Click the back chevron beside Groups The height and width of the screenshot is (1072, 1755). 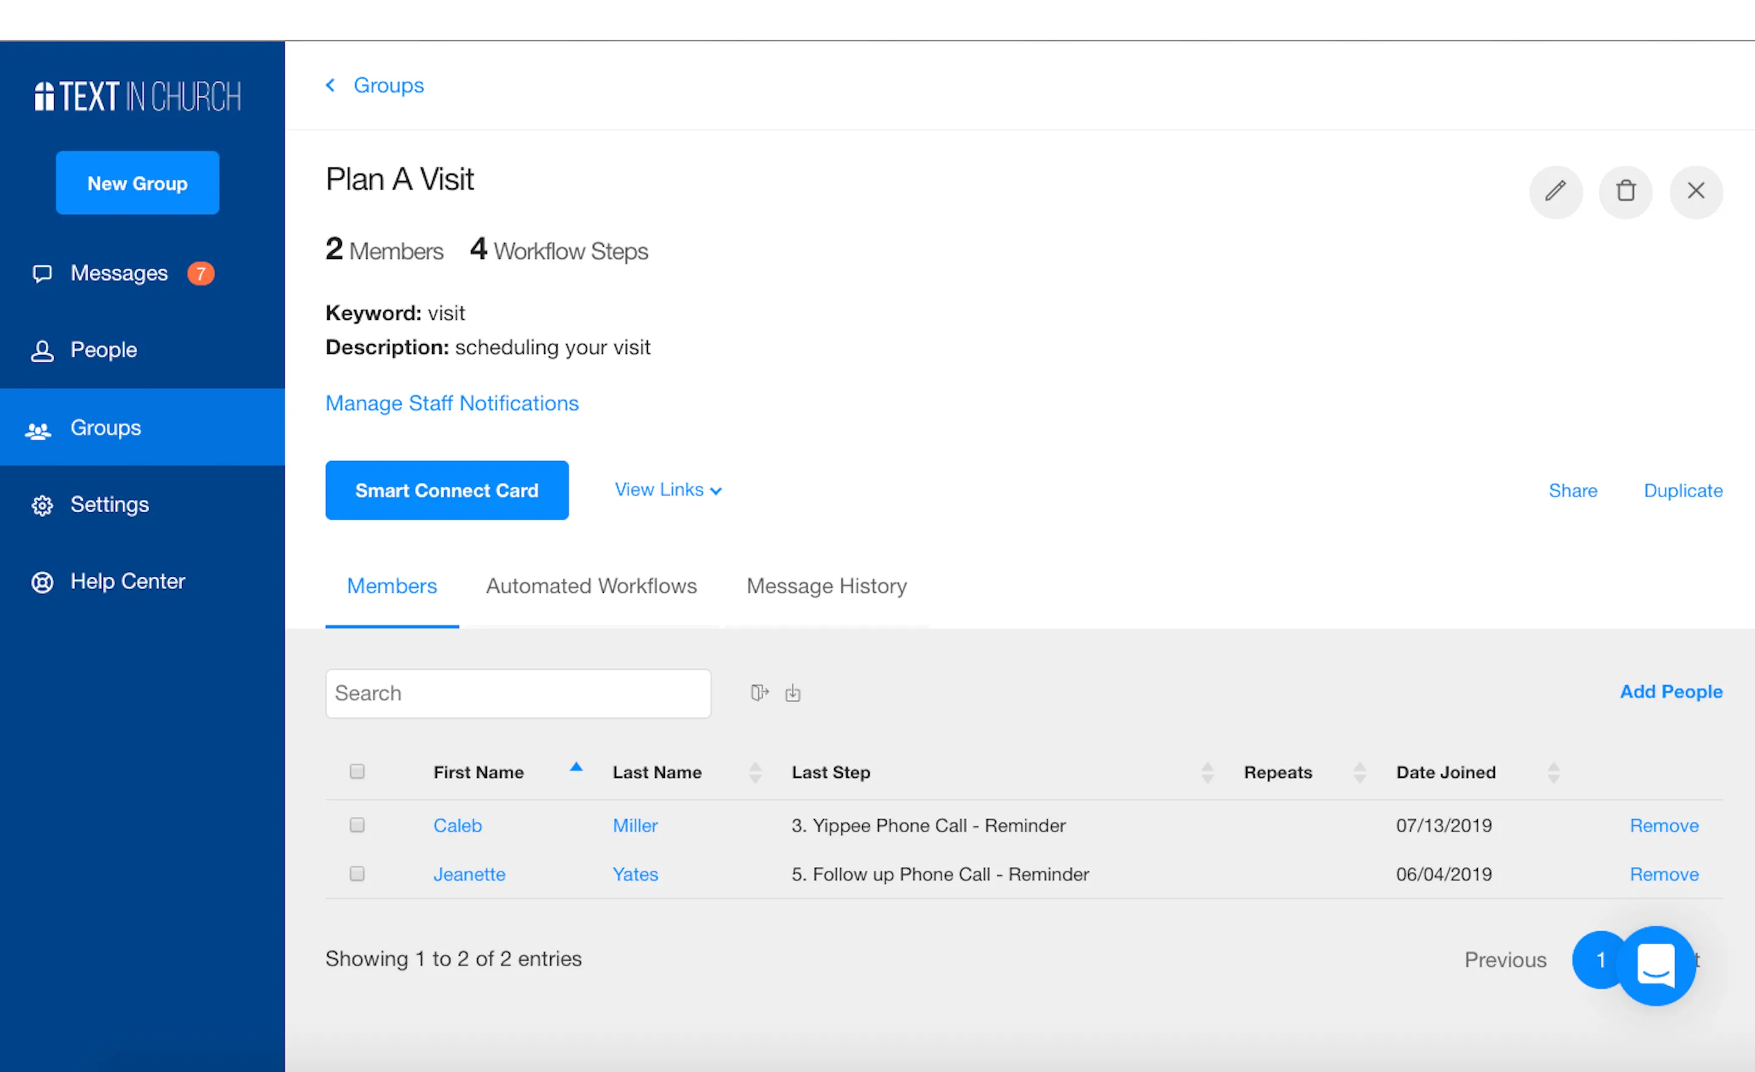click(x=330, y=85)
